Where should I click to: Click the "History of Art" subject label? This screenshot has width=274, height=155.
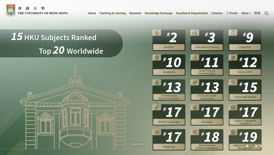pos(245,72)
